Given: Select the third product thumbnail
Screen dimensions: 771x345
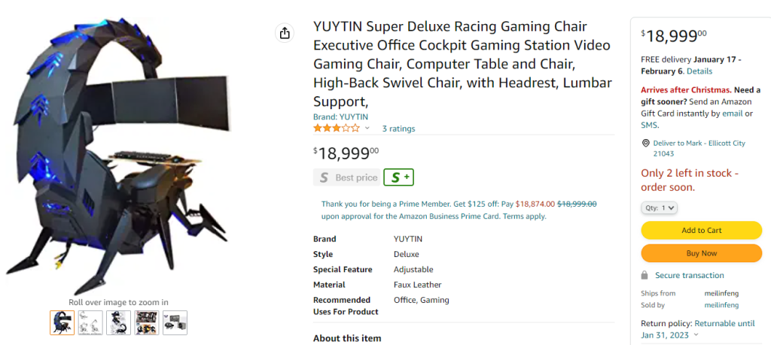Looking at the screenshot, I should click(118, 322).
